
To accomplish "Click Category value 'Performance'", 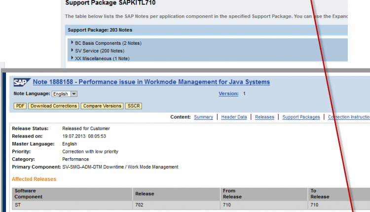I will point(75,159).
